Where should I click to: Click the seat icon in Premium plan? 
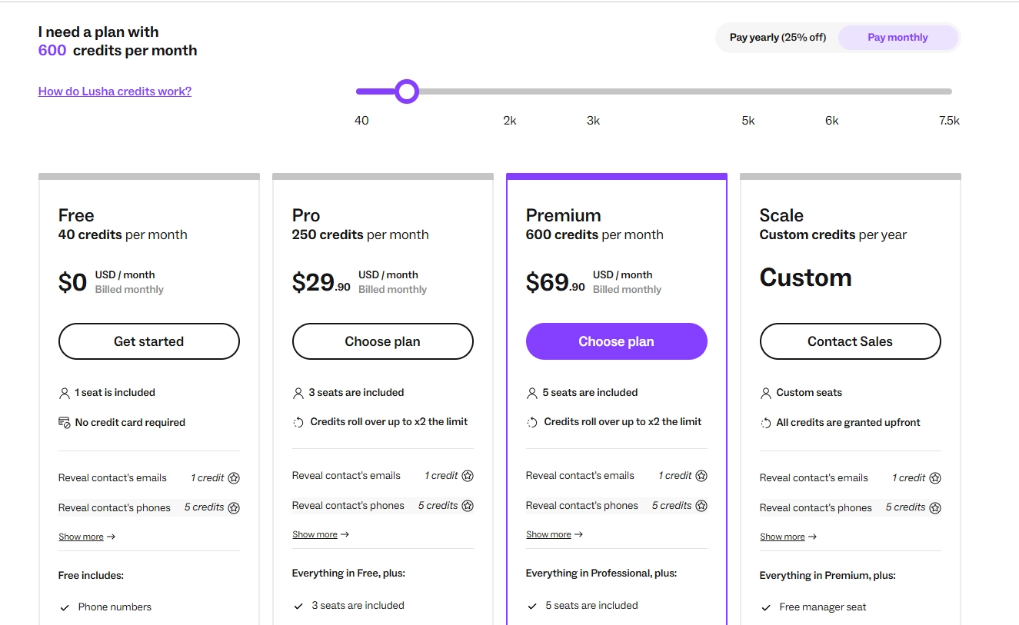(x=531, y=393)
